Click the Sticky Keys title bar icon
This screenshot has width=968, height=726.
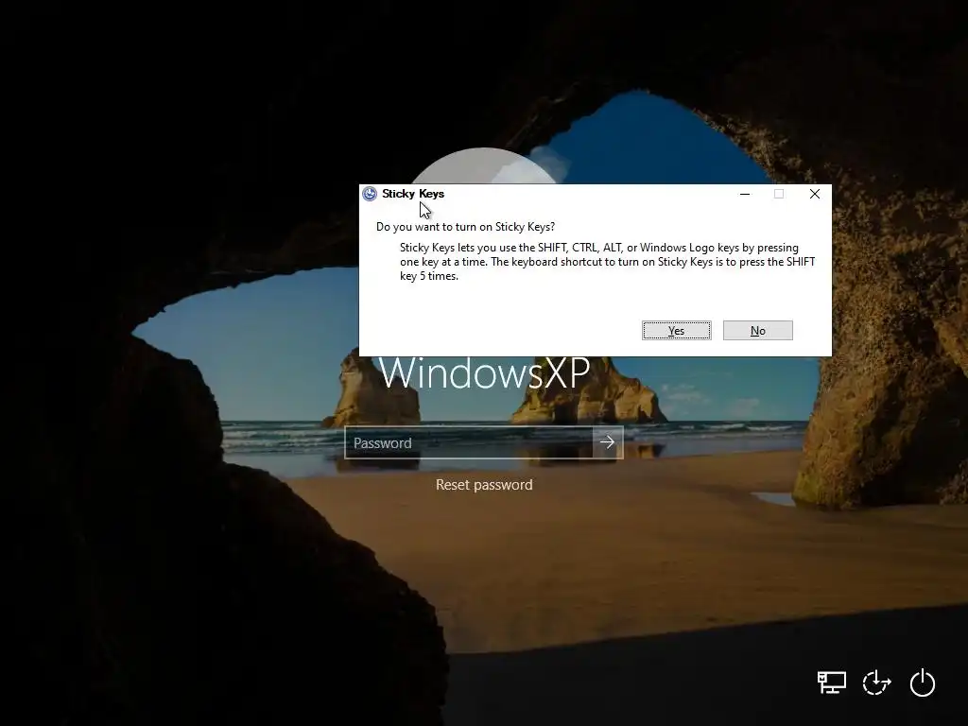click(x=370, y=194)
